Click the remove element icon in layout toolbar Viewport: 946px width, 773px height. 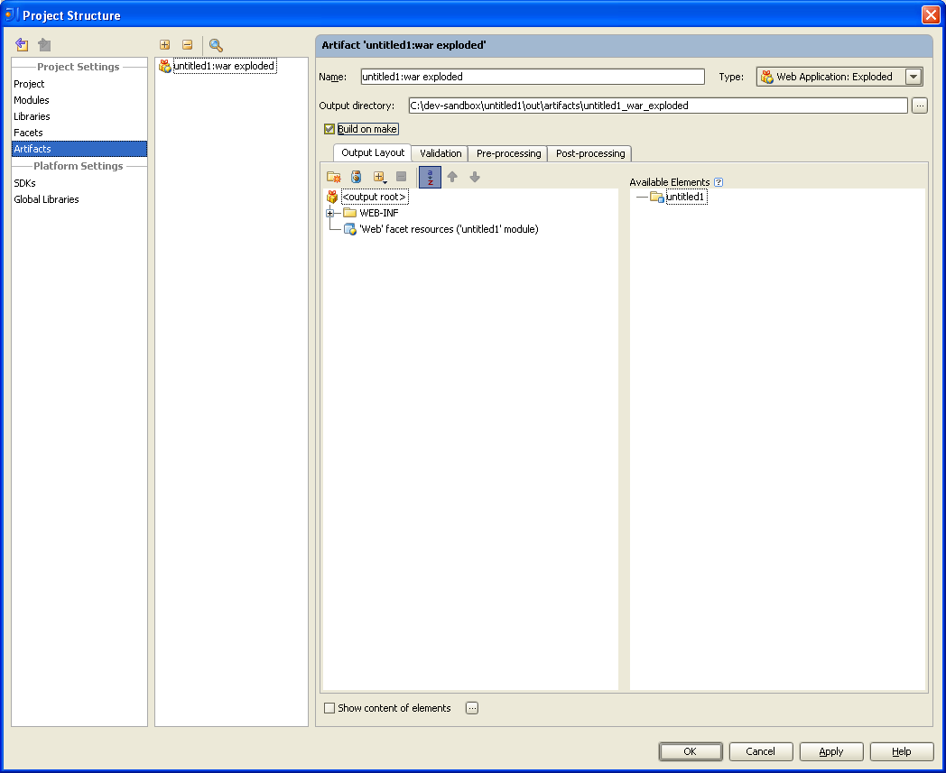[x=401, y=177]
